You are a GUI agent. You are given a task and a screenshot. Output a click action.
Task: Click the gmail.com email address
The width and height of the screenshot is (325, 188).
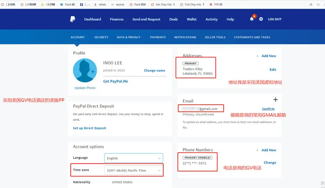[200, 109]
